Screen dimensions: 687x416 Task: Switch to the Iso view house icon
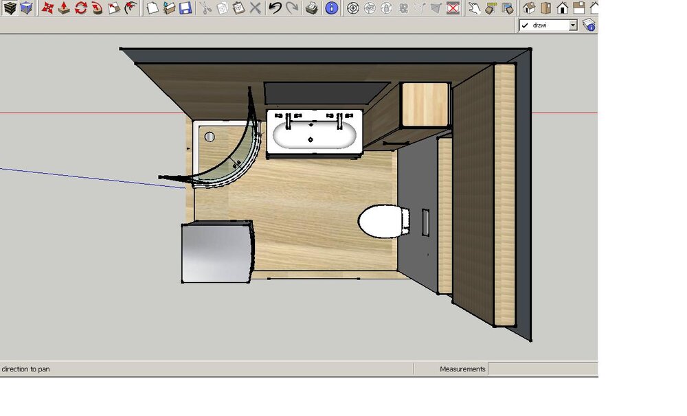tap(529, 8)
